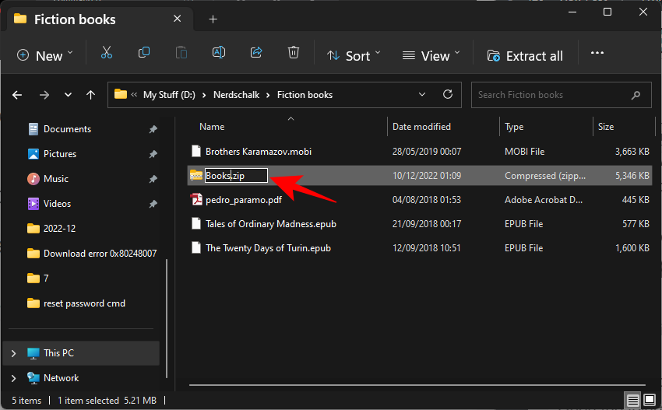The width and height of the screenshot is (662, 410).
Task: Go up one folder level
Action: coord(91,95)
